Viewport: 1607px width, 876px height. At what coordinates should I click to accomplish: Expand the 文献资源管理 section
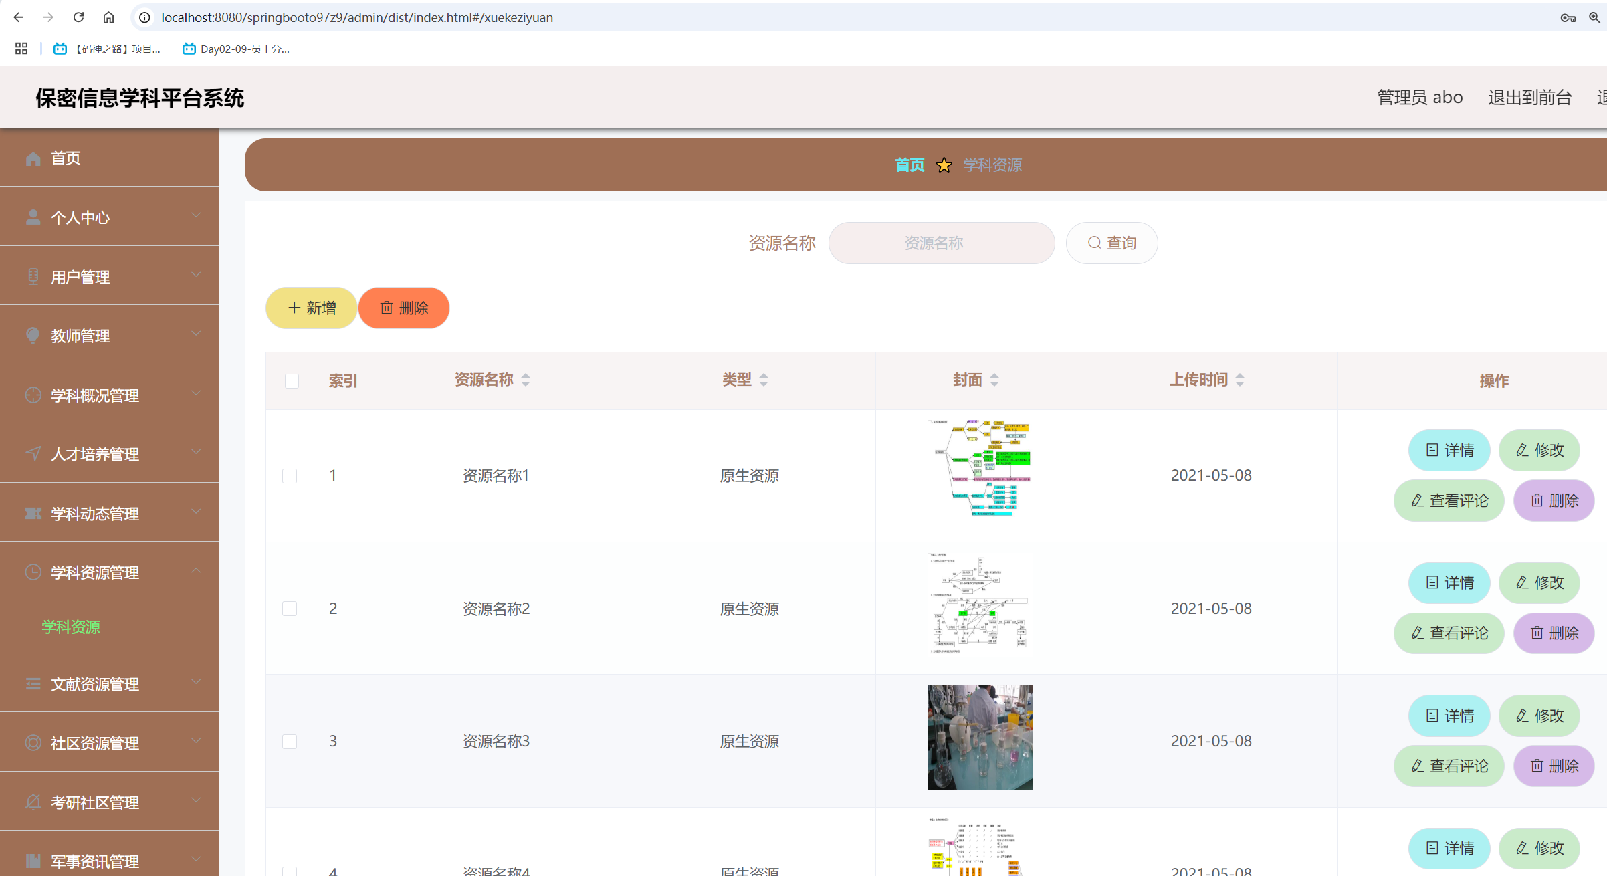click(x=196, y=683)
